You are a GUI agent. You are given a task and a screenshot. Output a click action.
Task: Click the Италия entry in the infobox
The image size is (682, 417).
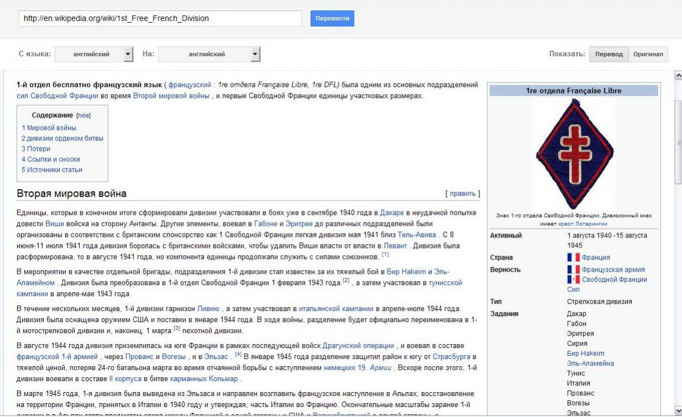coord(579,383)
